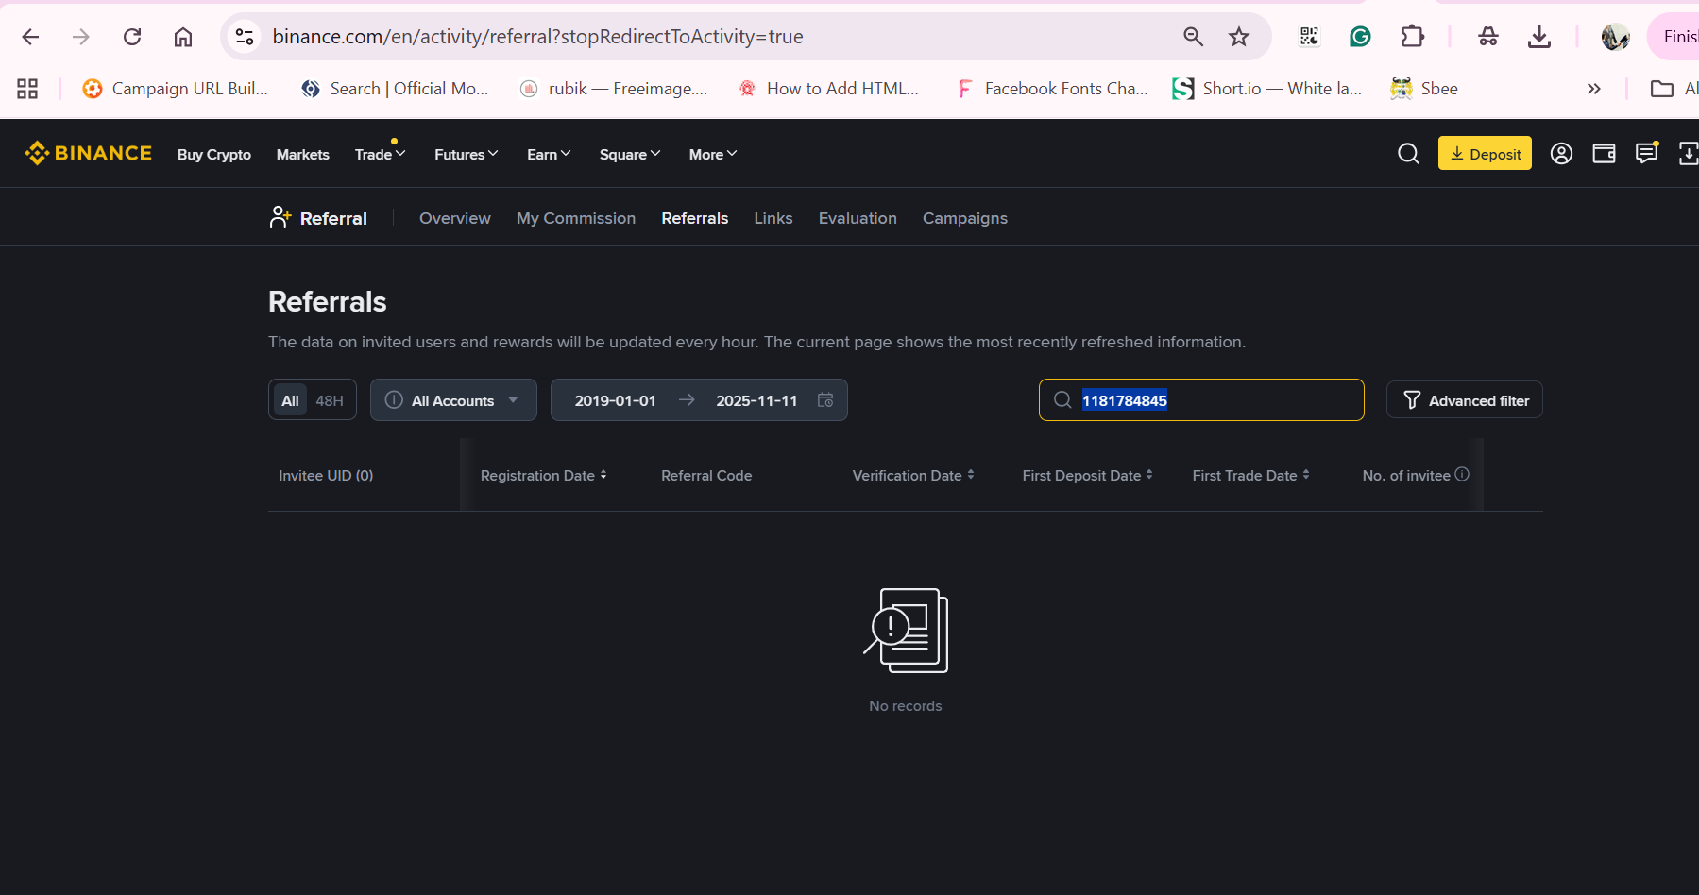Click the info icon beside No. of invitee
The width and height of the screenshot is (1699, 895).
tap(1462, 475)
